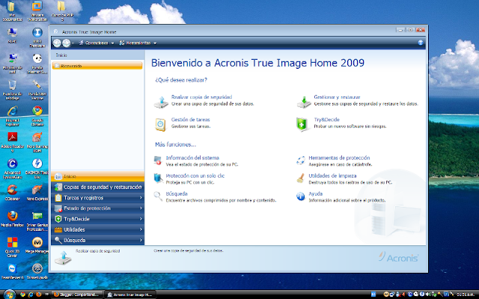Click the taskbar clock
This screenshot has height=299, width=479.
pos(466,295)
